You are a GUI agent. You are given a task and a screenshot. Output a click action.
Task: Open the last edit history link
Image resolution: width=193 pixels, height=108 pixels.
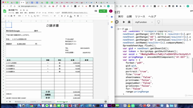tap(75, 13)
